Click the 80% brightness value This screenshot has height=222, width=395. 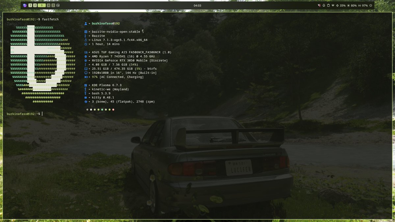(354, 6)
